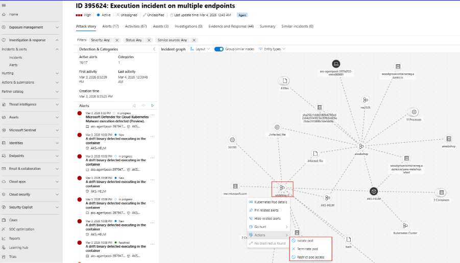Play the alerts timeline button
460x263 pixels.
pos(153,106)
